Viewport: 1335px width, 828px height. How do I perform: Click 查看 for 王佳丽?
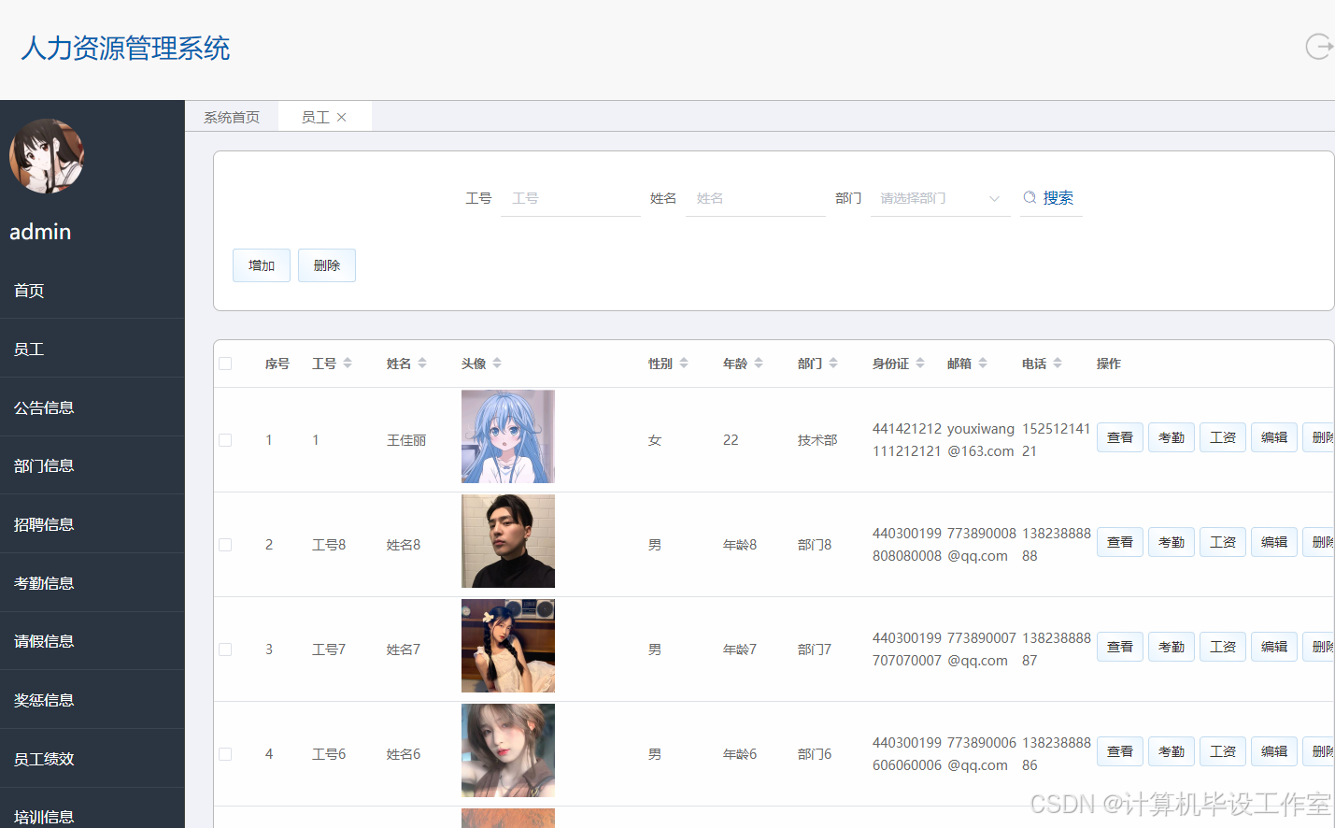coord(1120,437)
